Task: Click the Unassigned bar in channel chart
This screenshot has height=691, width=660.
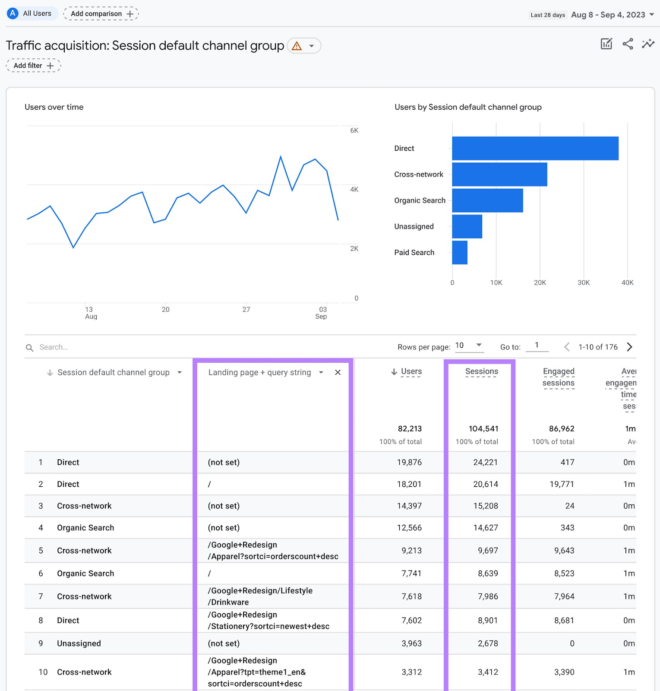Action: coord(467,226)
